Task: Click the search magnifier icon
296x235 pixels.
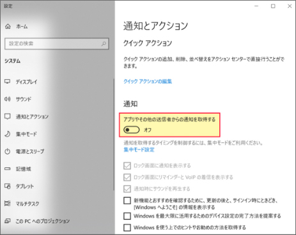Action: (104, 43)
